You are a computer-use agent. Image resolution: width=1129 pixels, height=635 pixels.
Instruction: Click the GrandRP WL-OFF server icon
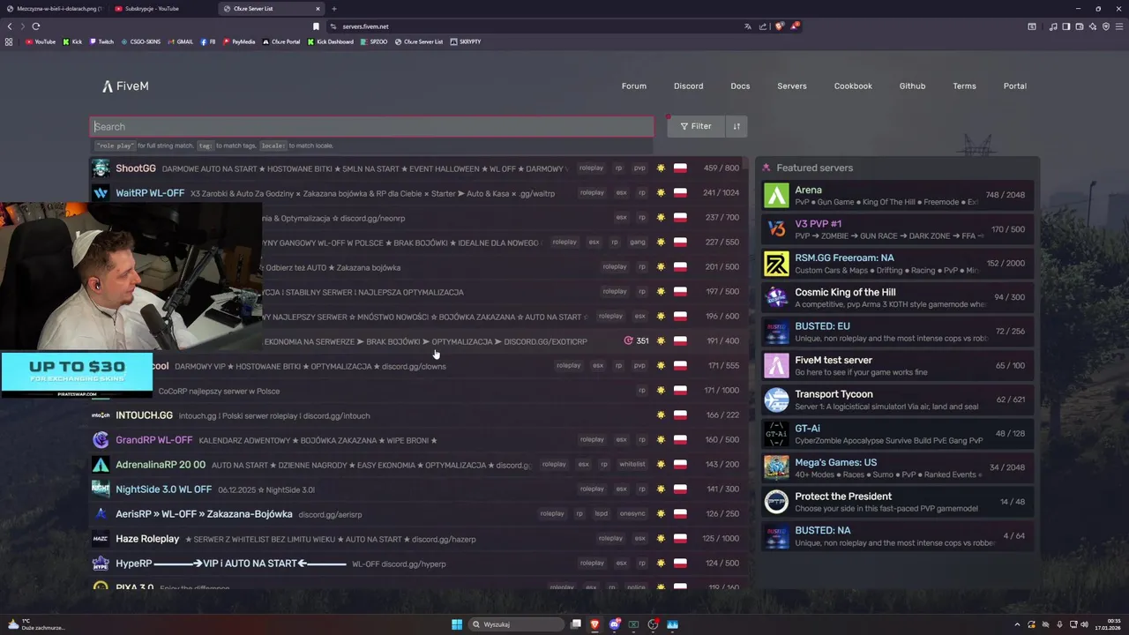tap(101, 439)
